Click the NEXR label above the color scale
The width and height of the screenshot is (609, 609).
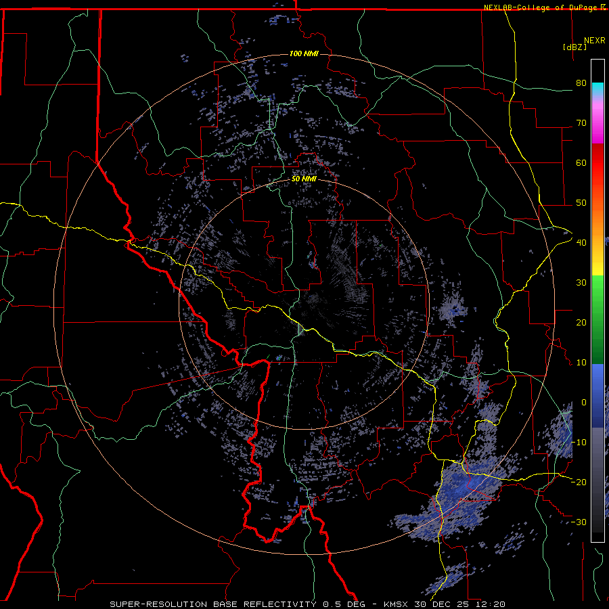click(595, 41)
